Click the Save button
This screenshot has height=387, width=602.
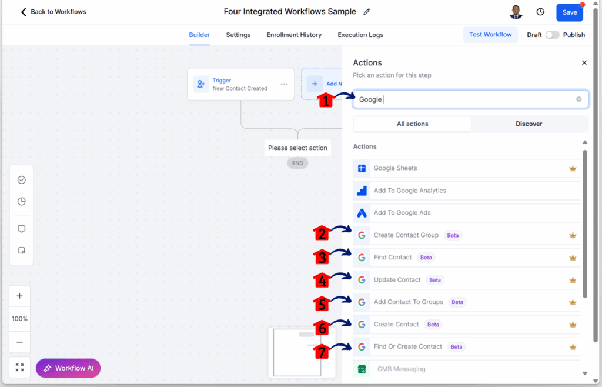pyautogui.click(x=569, y=12)
